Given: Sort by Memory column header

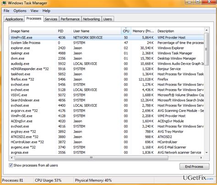Looking at the screenshot, I should pos(143,31).
